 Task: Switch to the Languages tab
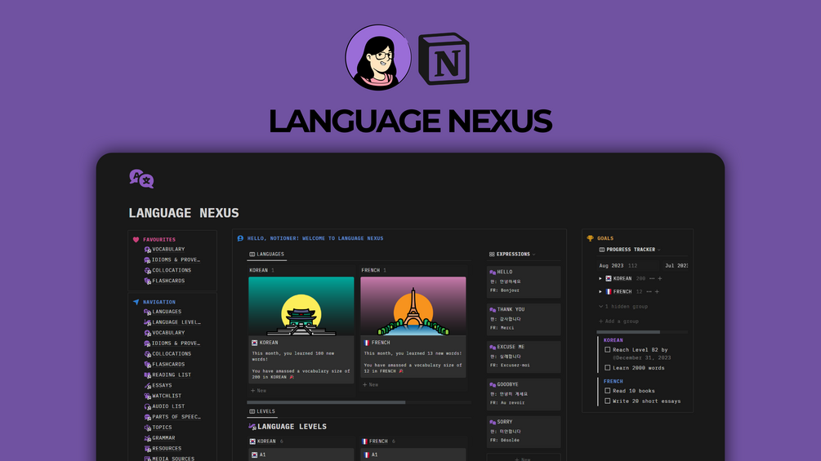pyautogui.click(x=267, y=254)
